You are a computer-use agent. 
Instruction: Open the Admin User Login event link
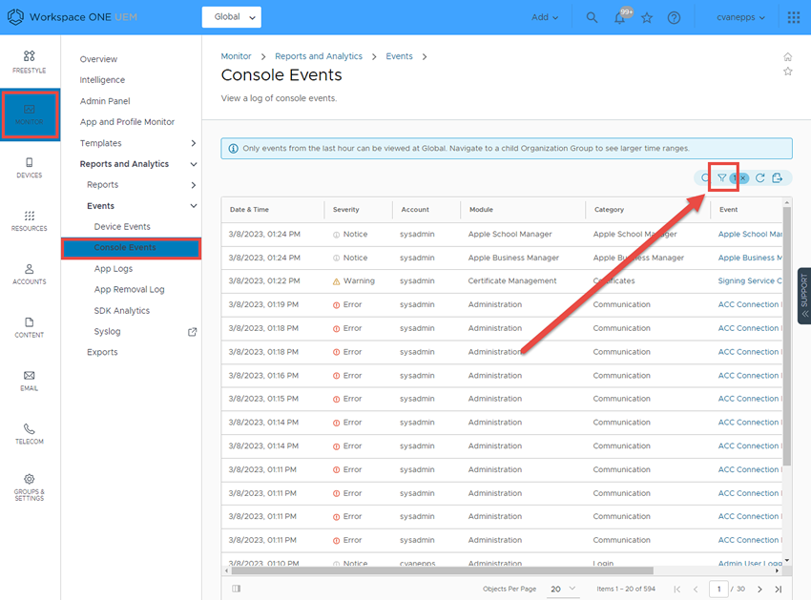[750, 564]
